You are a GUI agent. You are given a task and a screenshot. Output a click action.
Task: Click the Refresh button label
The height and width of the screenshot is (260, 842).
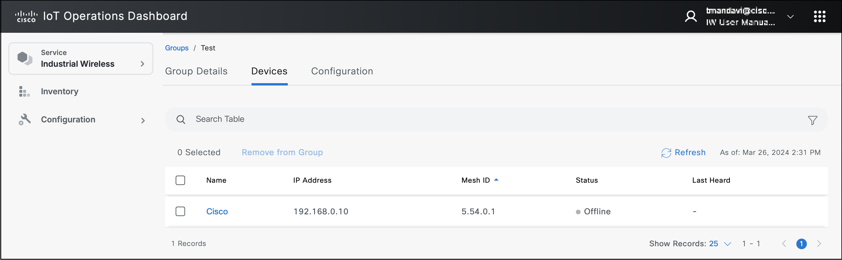[690, 153]
